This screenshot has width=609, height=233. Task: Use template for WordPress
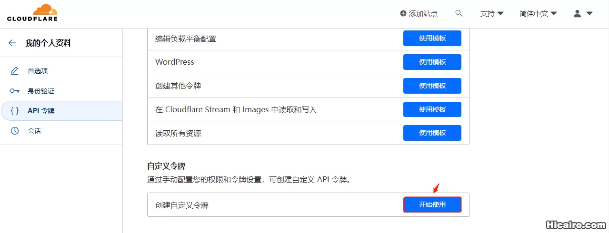[432, 62]
